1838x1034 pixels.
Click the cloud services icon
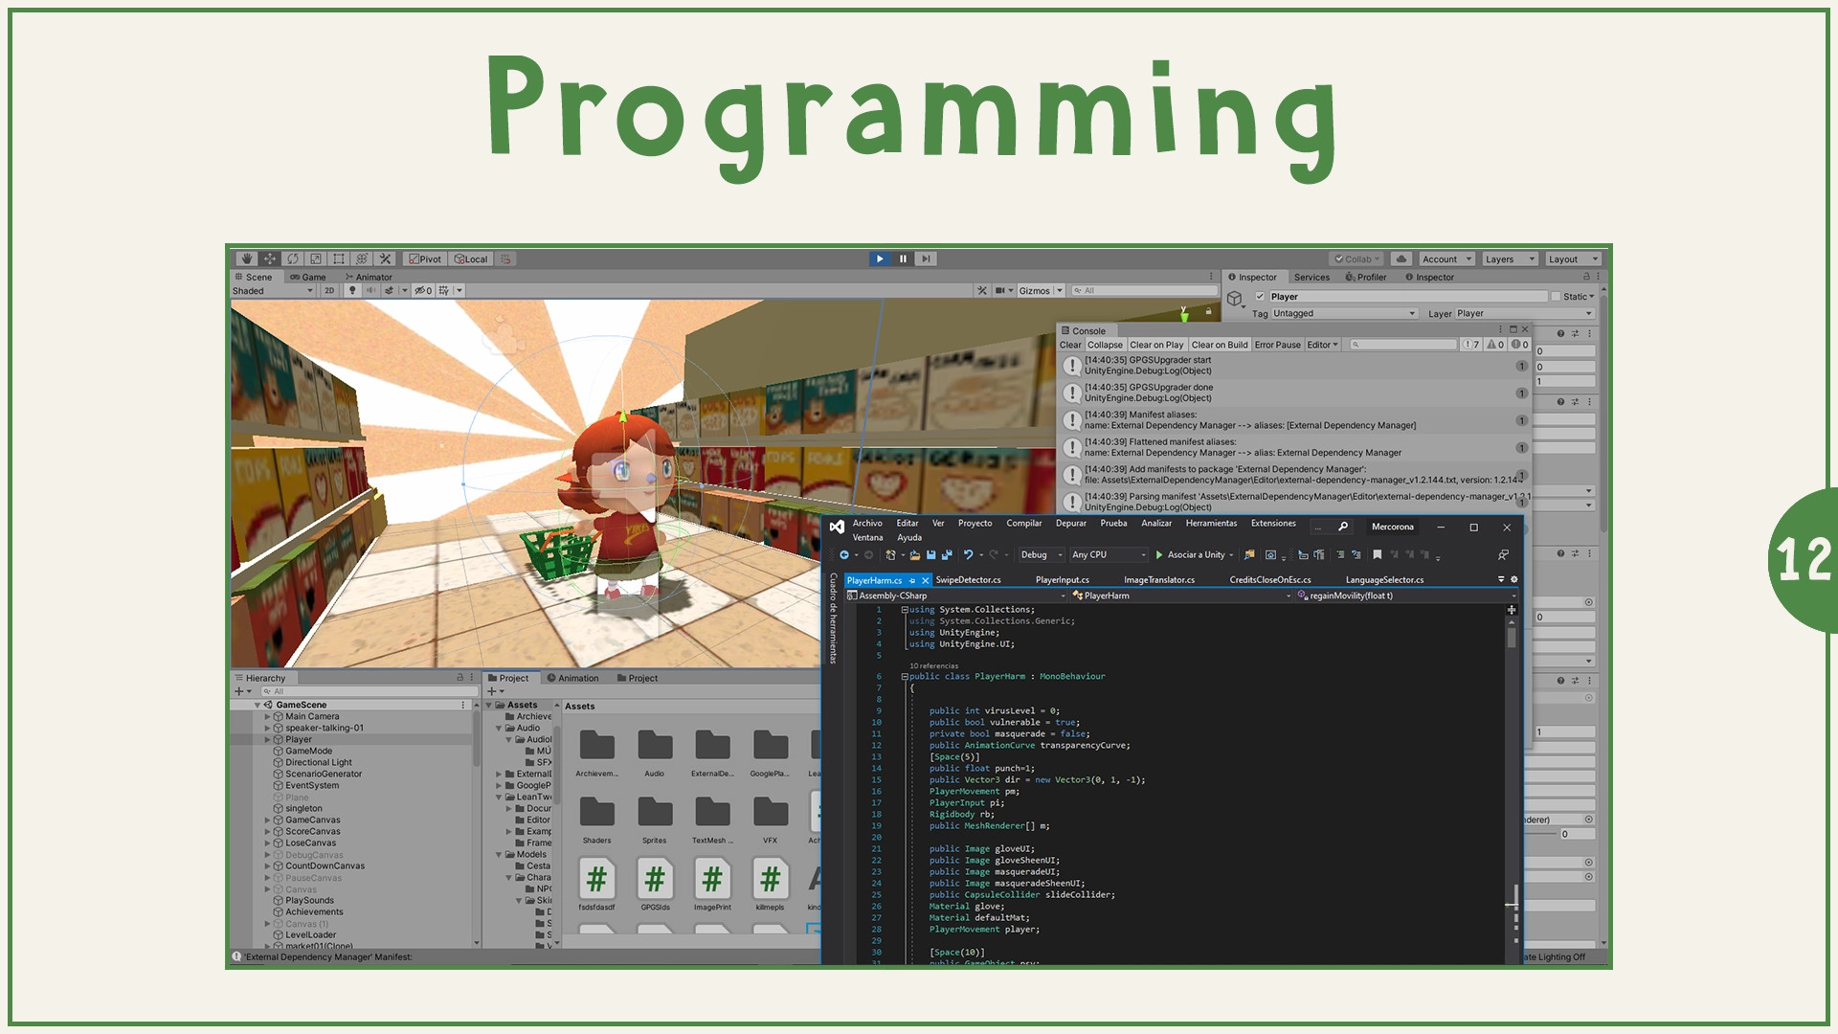point(1401,258)
